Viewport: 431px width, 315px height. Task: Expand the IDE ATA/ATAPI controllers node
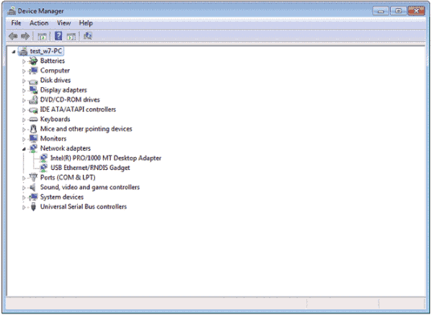coord(24,110)
